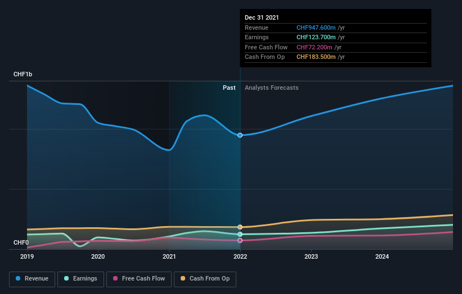Click the orange Cash From Op marker at 2022

[240, 227]
